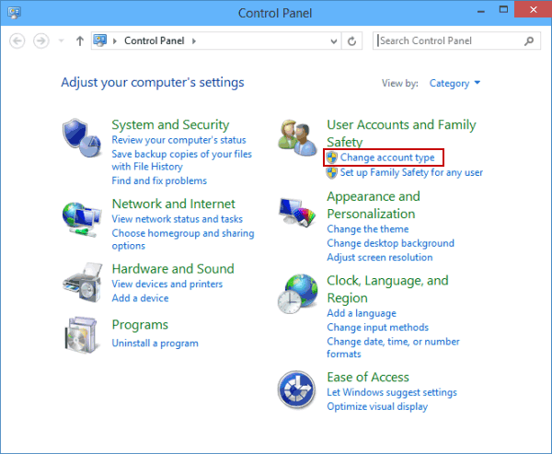This screenshot has width=552, height=454.
Task: Click the shield icon beside Change account type
Action: tap(331, 157)
